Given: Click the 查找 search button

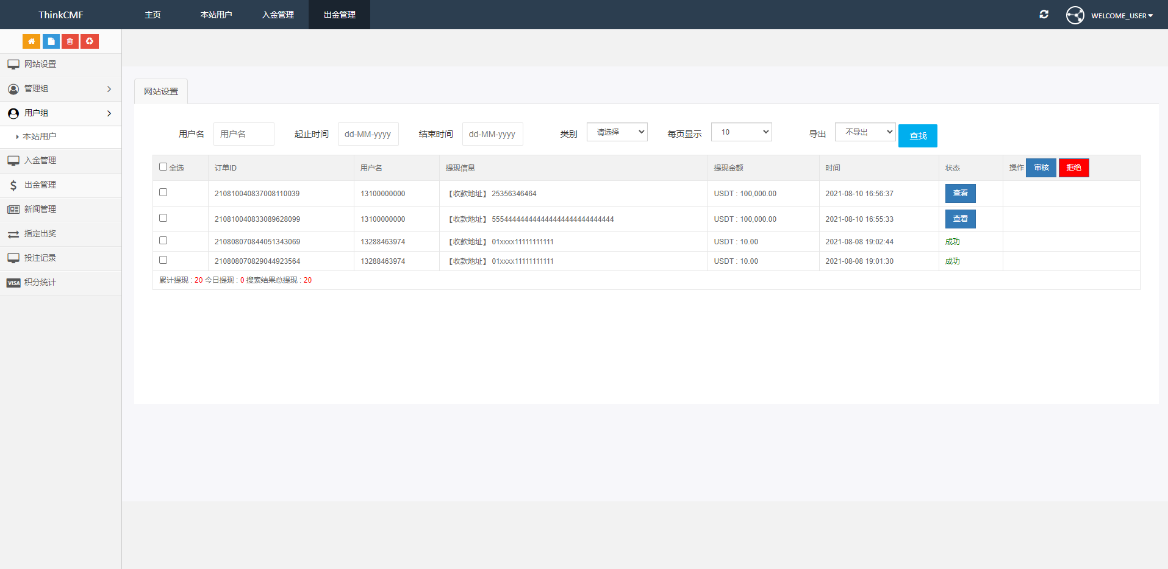Looking at the screenshot, I should (x=917, y=135).
